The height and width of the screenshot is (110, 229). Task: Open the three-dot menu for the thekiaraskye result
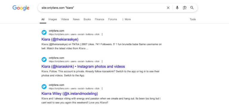(102, 34)
